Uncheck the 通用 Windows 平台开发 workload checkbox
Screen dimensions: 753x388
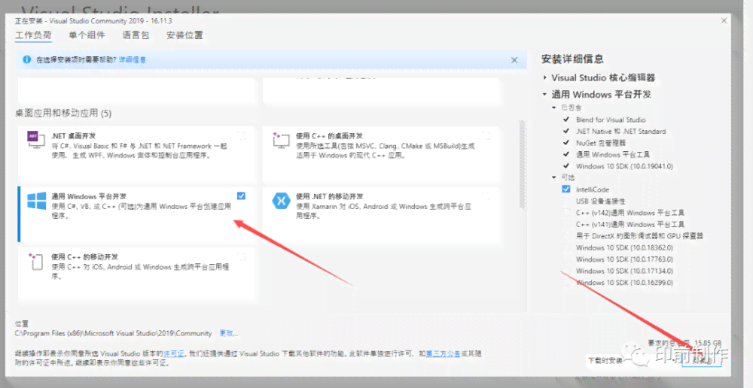pyautogui.click(x=241, y=196)
